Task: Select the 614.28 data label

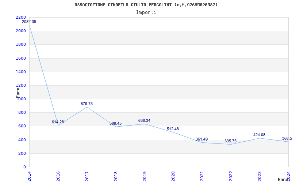Action: pyautogui.click(x=58, y=122)
